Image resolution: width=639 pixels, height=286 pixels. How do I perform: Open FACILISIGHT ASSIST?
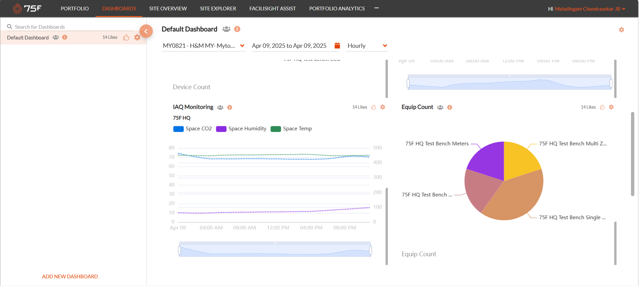pos(273,9)
